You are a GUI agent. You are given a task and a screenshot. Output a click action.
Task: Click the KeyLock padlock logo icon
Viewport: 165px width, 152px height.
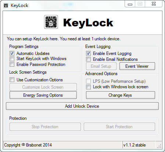point(51,22)
